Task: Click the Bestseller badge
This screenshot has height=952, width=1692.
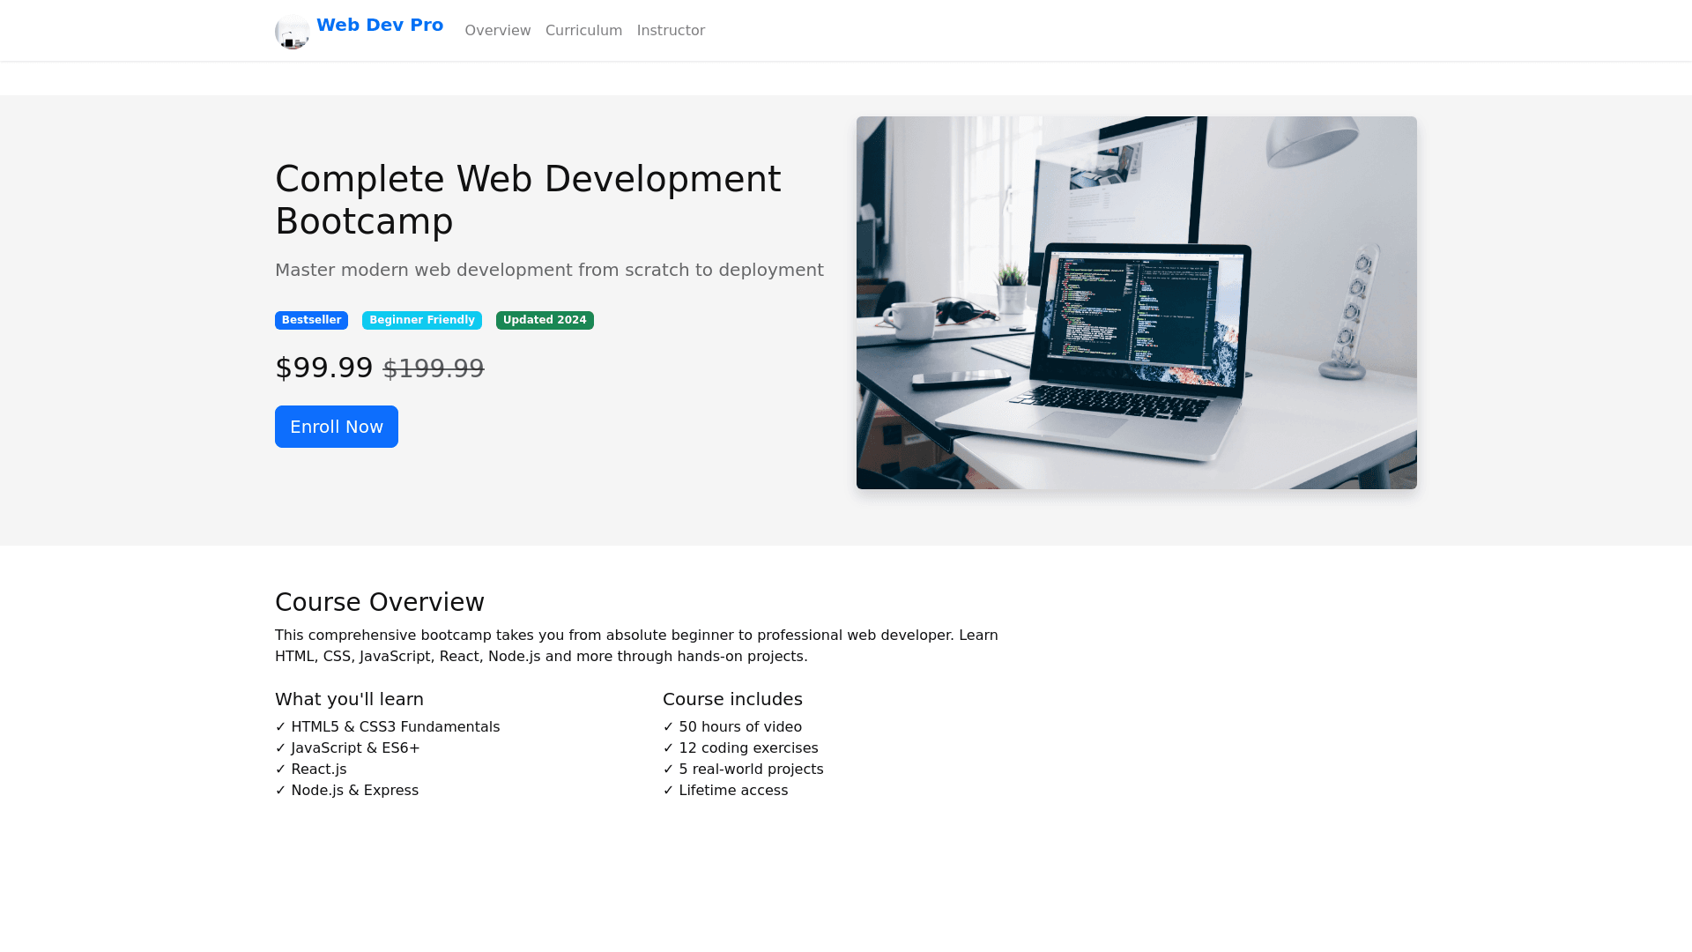Action: (x=311, y=321)
